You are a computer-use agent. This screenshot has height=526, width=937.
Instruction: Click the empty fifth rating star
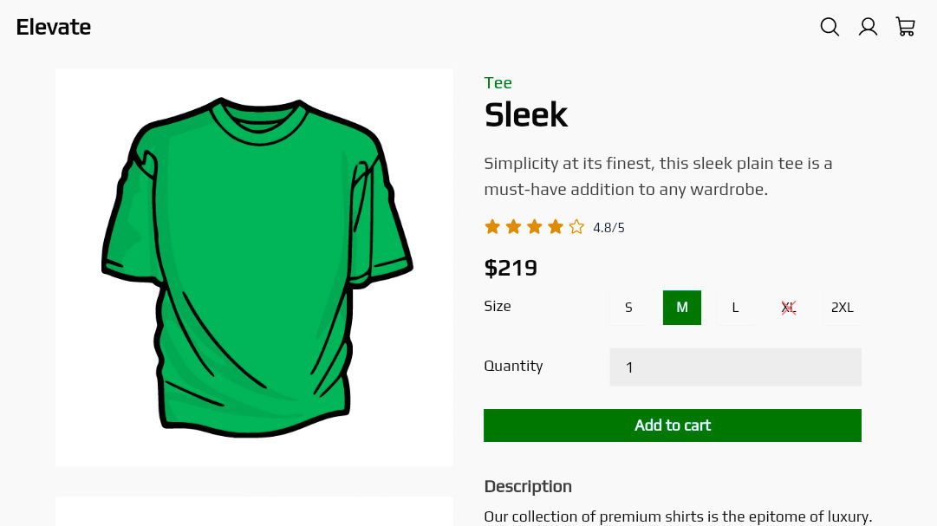tap(576, 227)
